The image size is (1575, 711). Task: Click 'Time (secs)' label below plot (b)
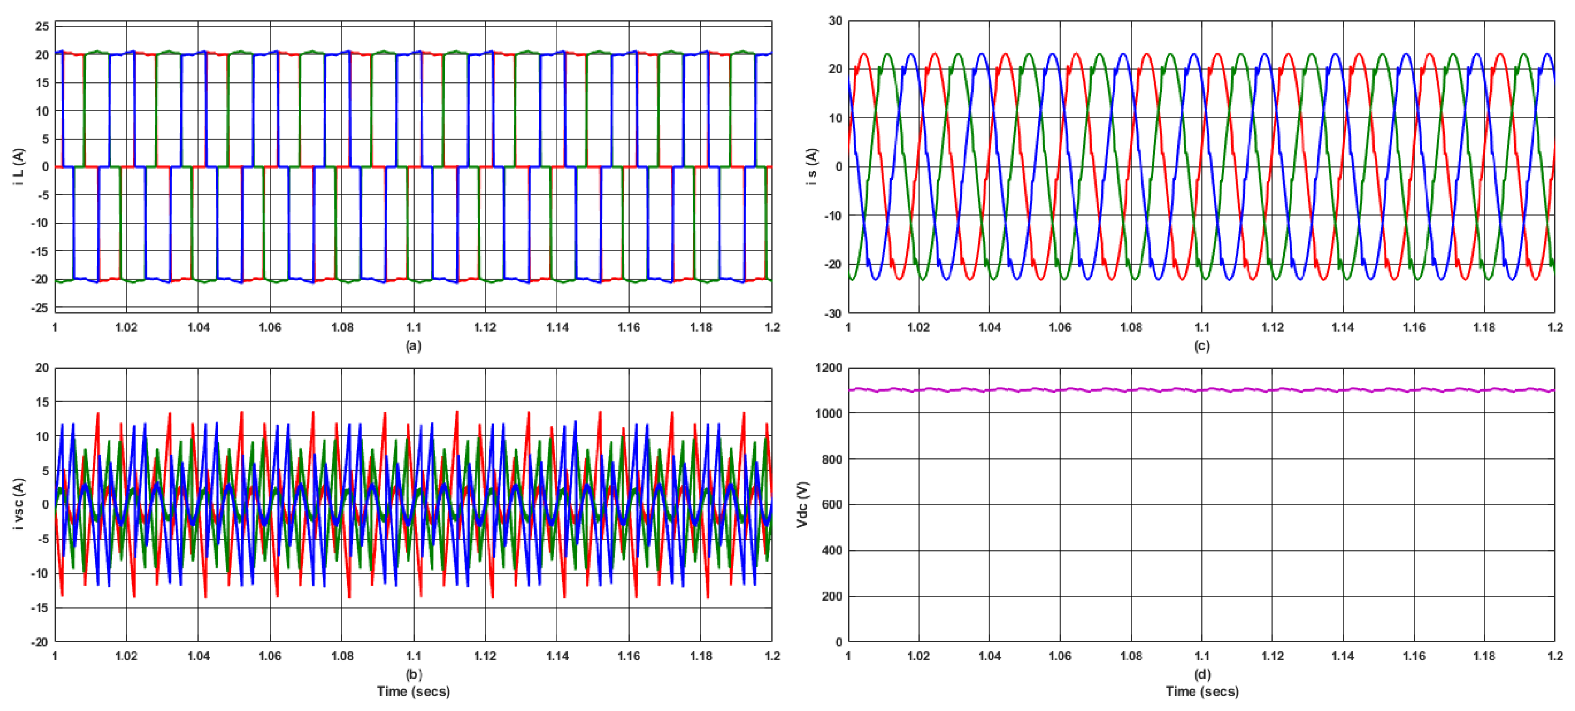[413, 691]
